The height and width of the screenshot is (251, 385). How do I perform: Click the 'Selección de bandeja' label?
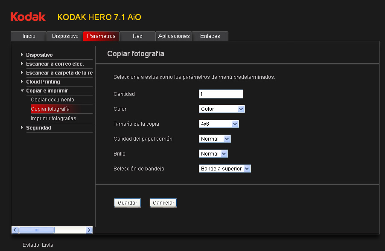click(x=139, y=169)
